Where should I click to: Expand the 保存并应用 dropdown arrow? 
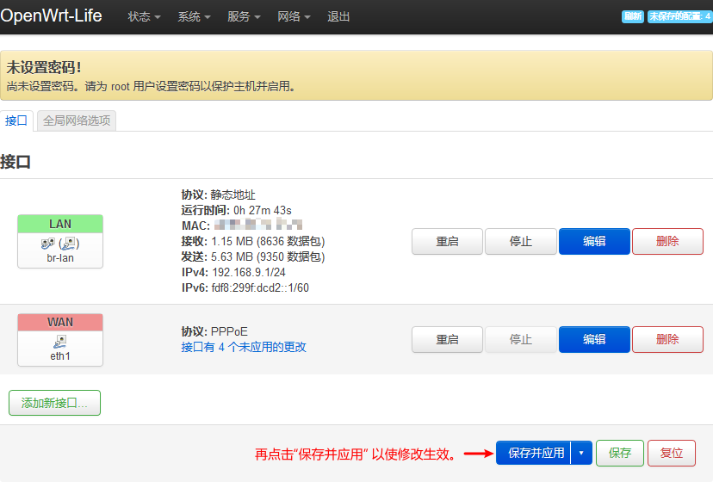[x=582, y=453]
